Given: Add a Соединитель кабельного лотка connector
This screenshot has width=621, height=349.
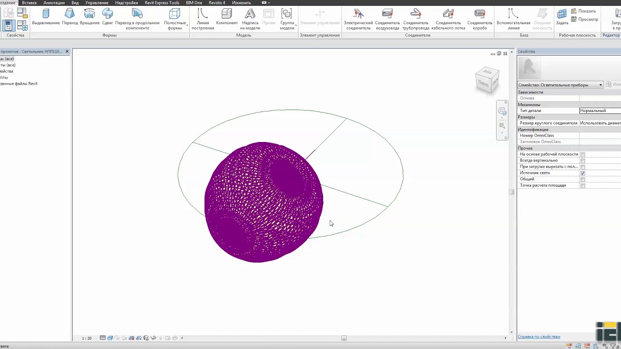Looking at the screenshot, I should click(448, 19).
